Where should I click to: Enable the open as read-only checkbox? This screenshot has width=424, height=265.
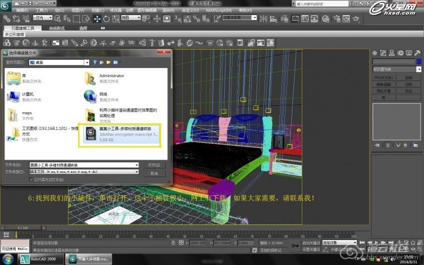point(32,179)
